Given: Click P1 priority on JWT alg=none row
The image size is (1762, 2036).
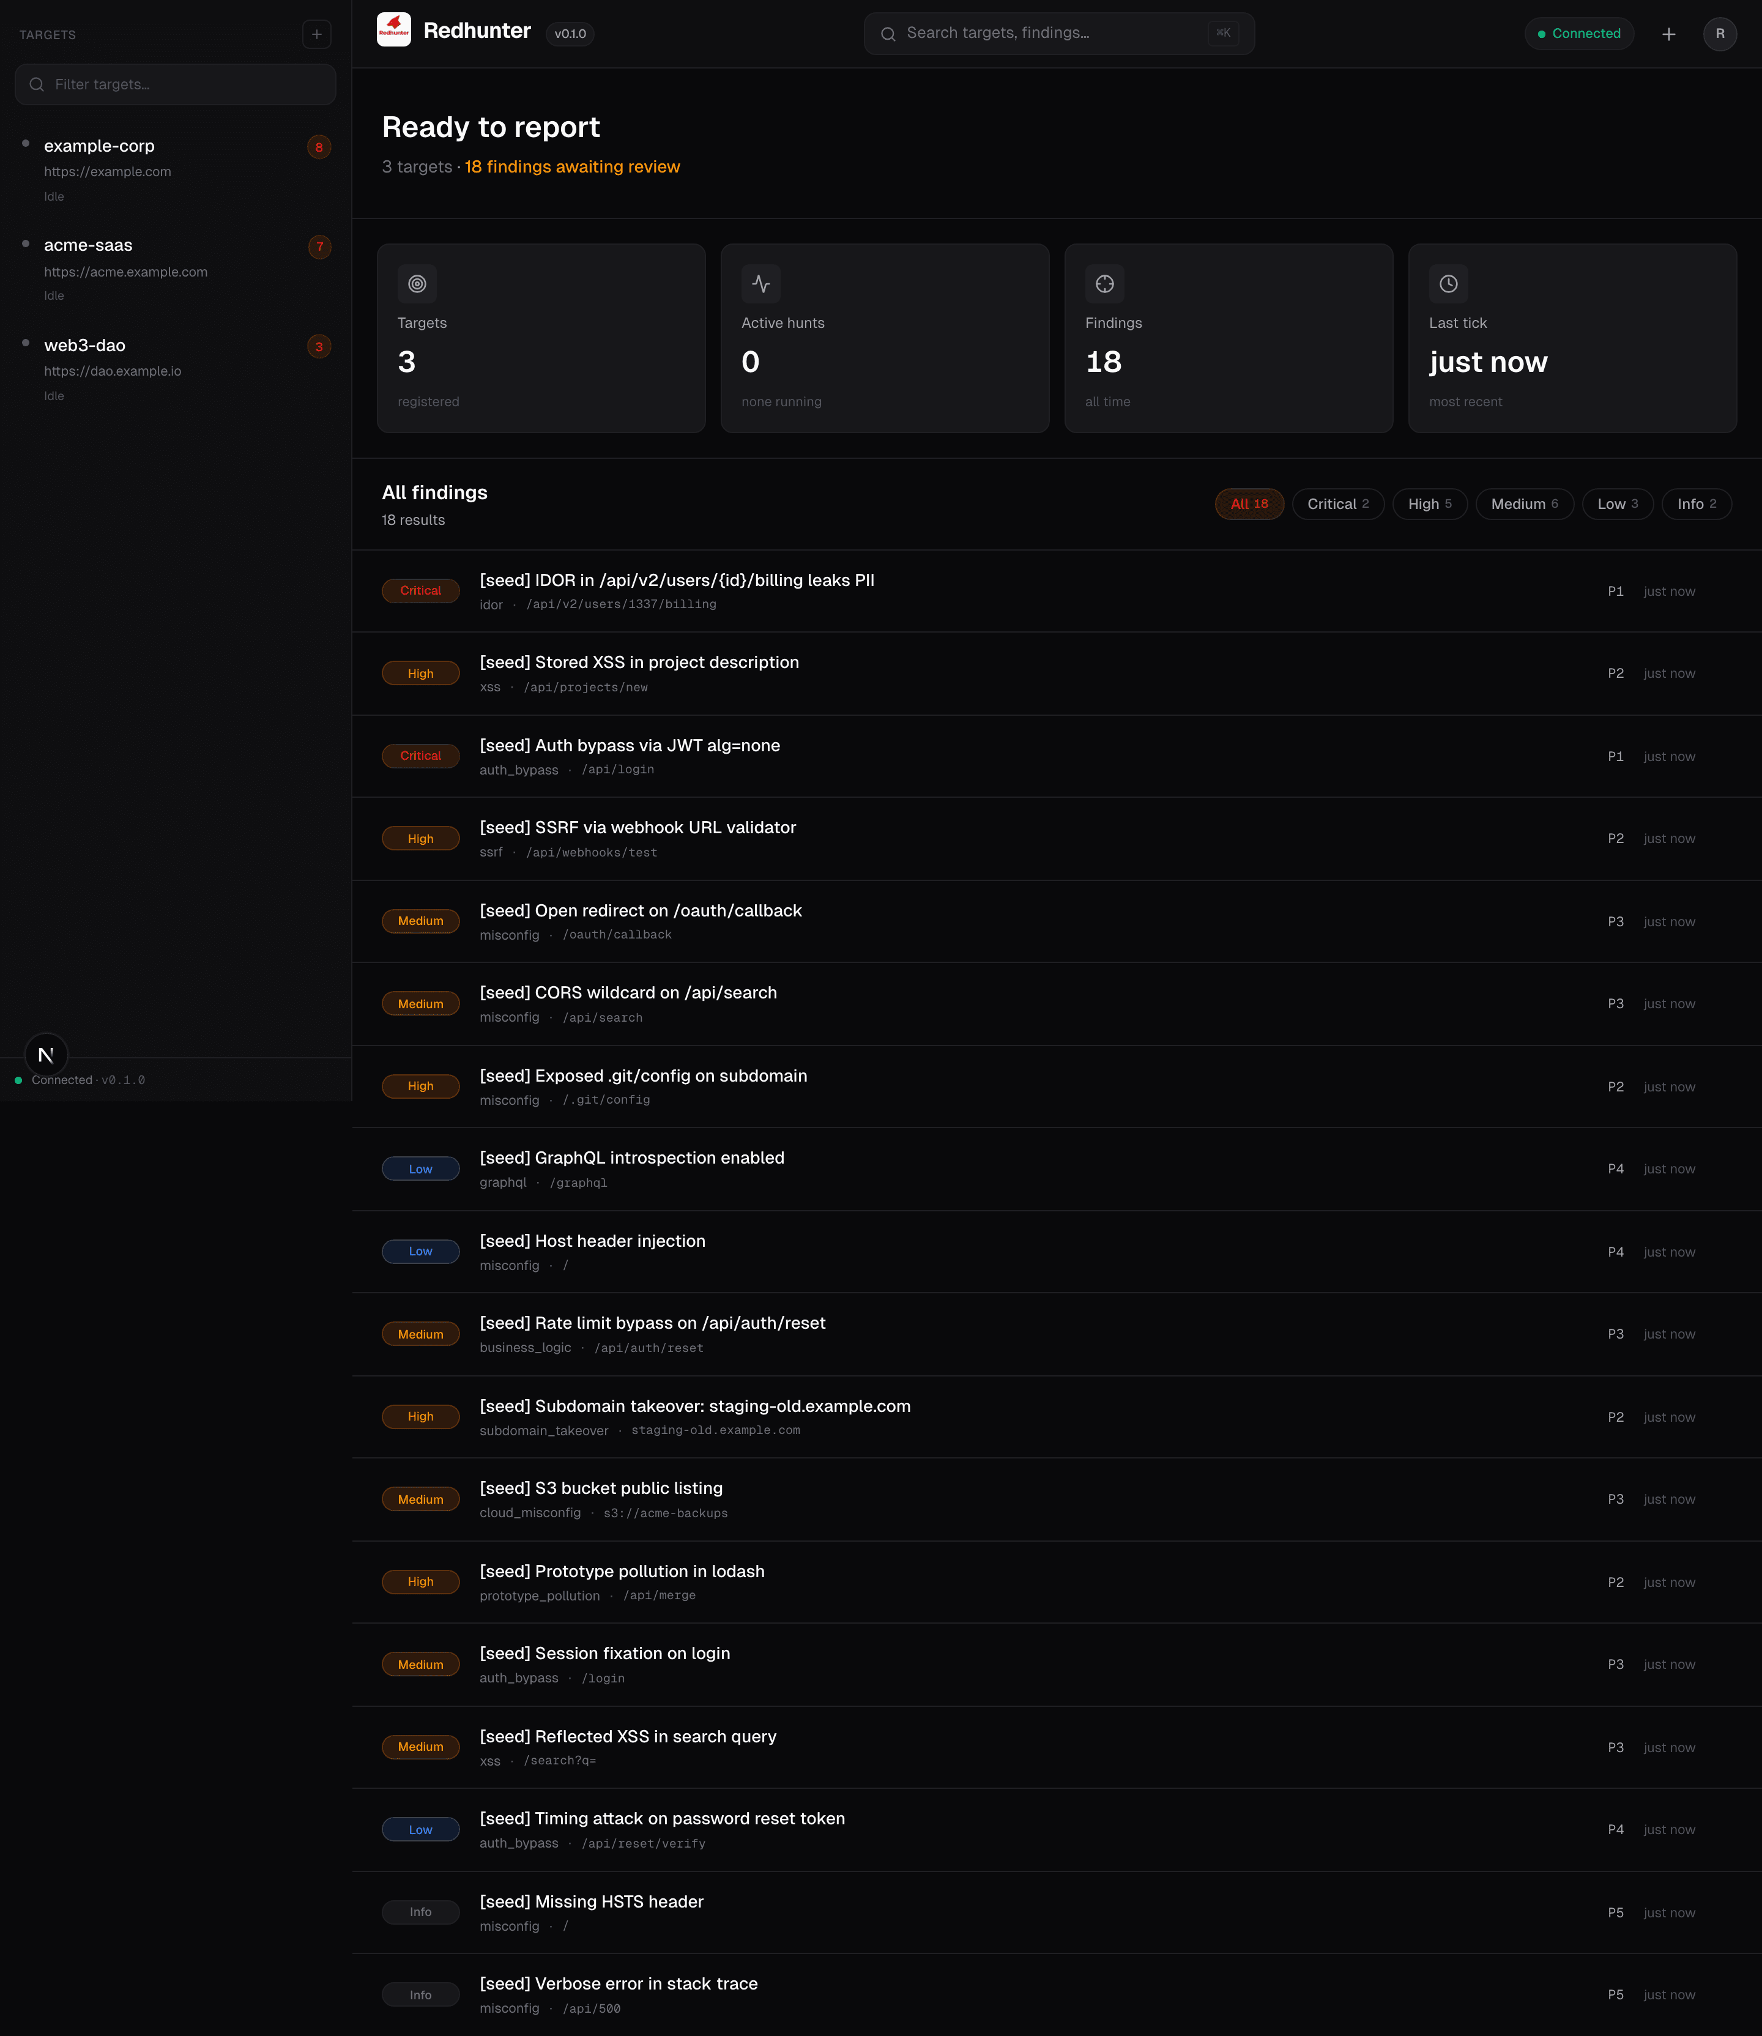Looking at the screenshot, I should (1616, 757).
